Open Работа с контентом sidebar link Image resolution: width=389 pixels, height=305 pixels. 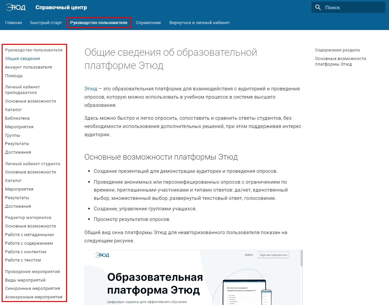(x=25, y=252)
